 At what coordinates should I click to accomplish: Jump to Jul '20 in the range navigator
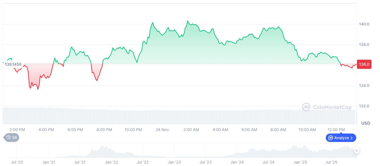point(17,162)
